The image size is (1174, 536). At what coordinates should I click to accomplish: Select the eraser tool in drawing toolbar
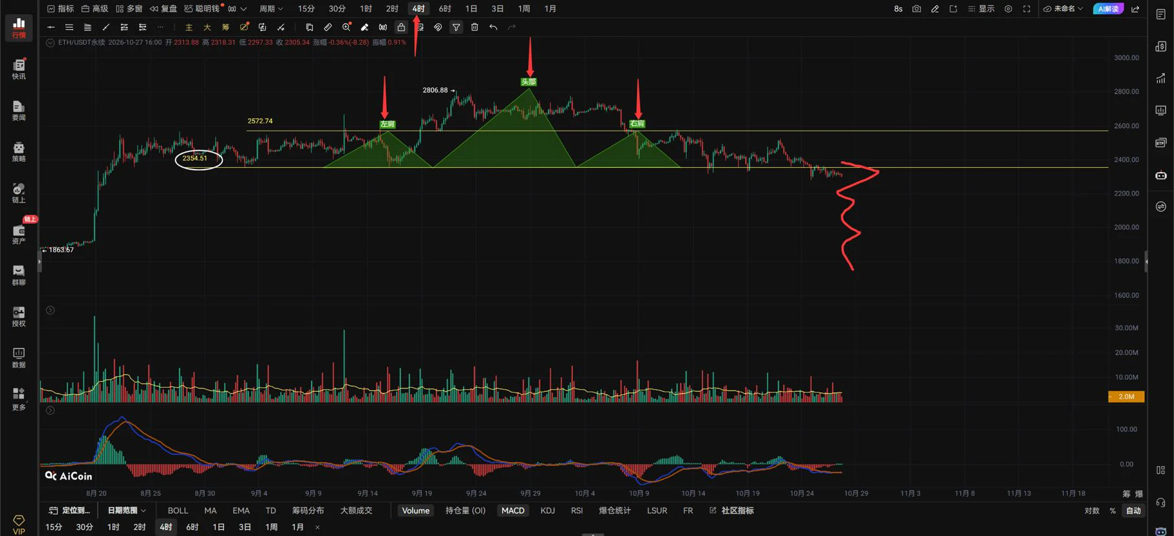point(365,27)
